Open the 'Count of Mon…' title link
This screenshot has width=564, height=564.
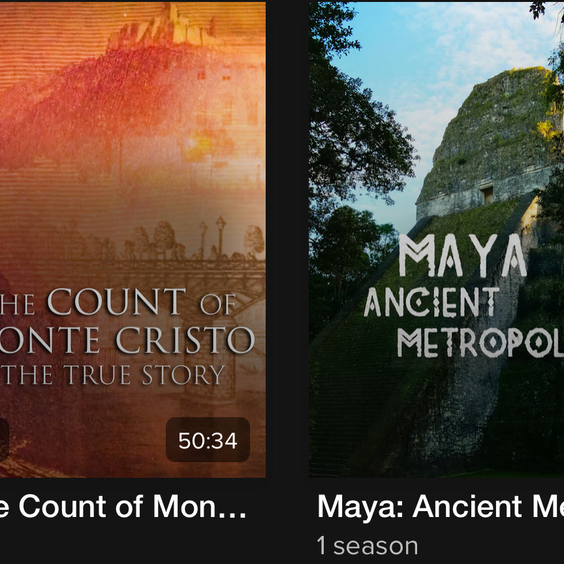click(123, 506)
